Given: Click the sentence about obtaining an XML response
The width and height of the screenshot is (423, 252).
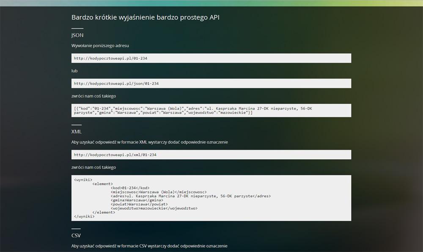Looking at the screenshot, I should point(150,142).
